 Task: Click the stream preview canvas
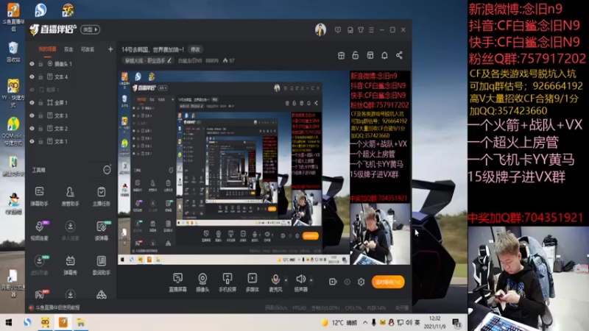(x=264, y=168)
